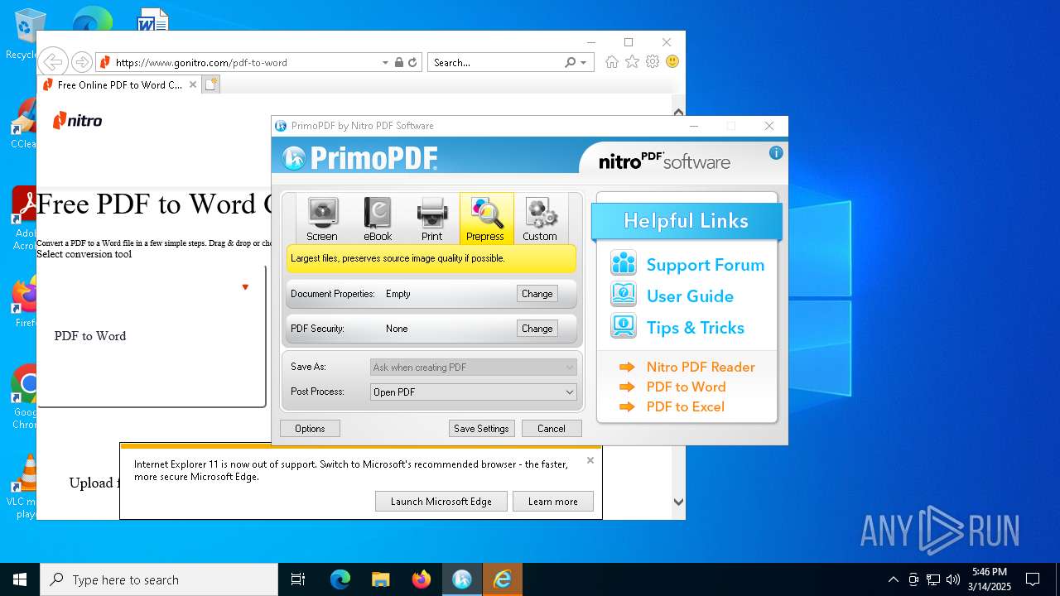Open the Post Process dropdown
Screen dimensions: 1060x596
tap(473, 392)
